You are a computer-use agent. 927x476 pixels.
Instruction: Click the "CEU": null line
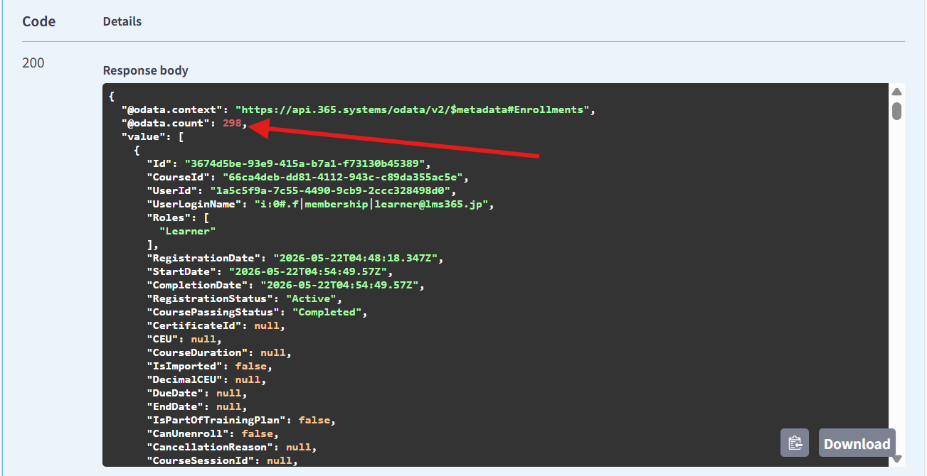coord(184,339)
